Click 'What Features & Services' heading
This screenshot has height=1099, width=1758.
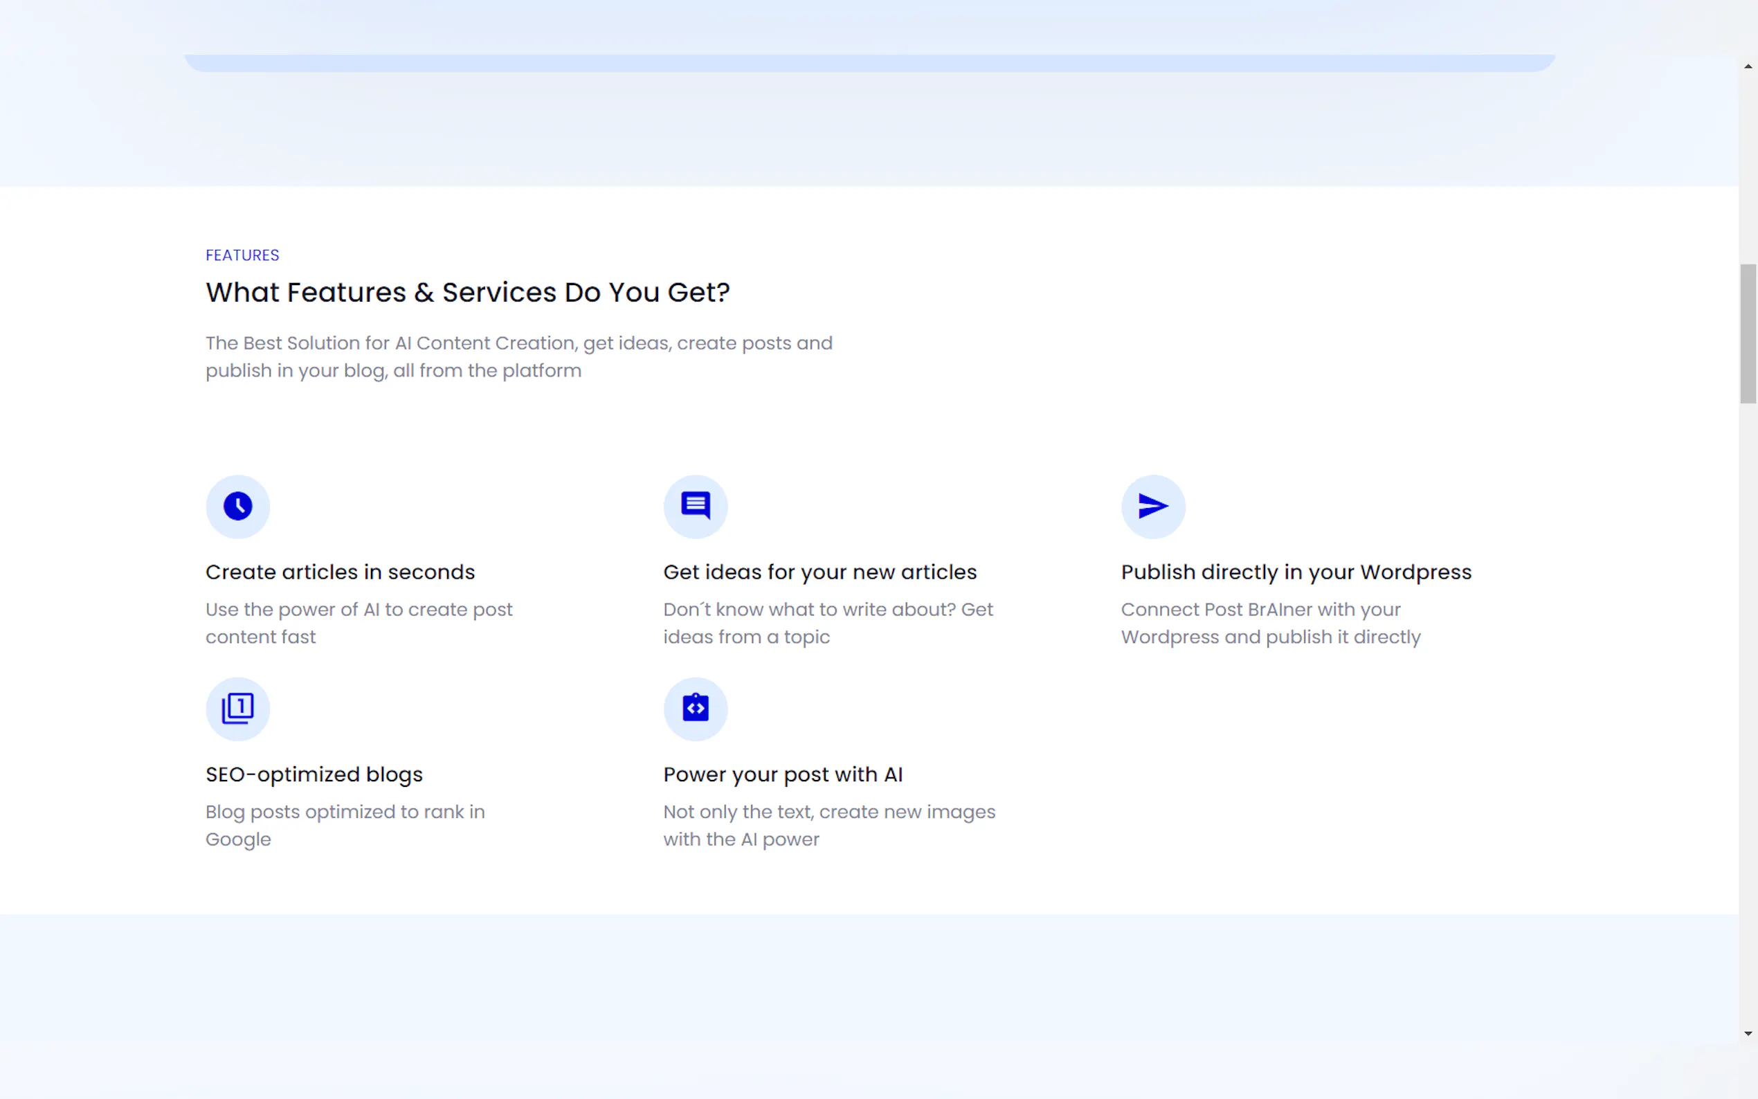click(467, 292)
